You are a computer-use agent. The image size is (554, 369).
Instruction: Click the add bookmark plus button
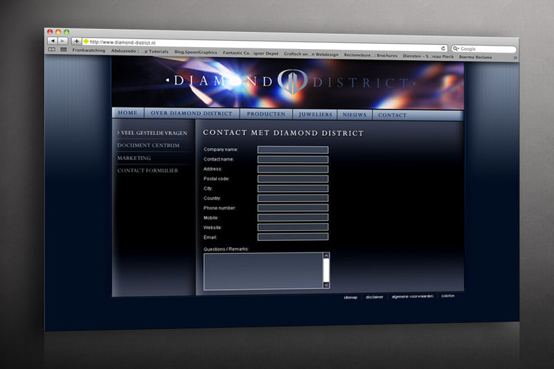[76, 42]
